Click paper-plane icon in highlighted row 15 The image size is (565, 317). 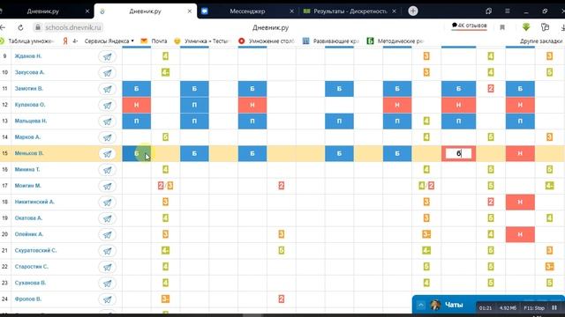(108, 154)
